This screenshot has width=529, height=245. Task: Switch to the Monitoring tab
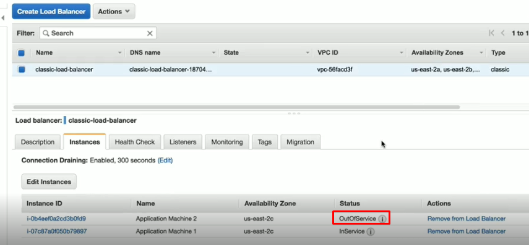pos(227,142)
